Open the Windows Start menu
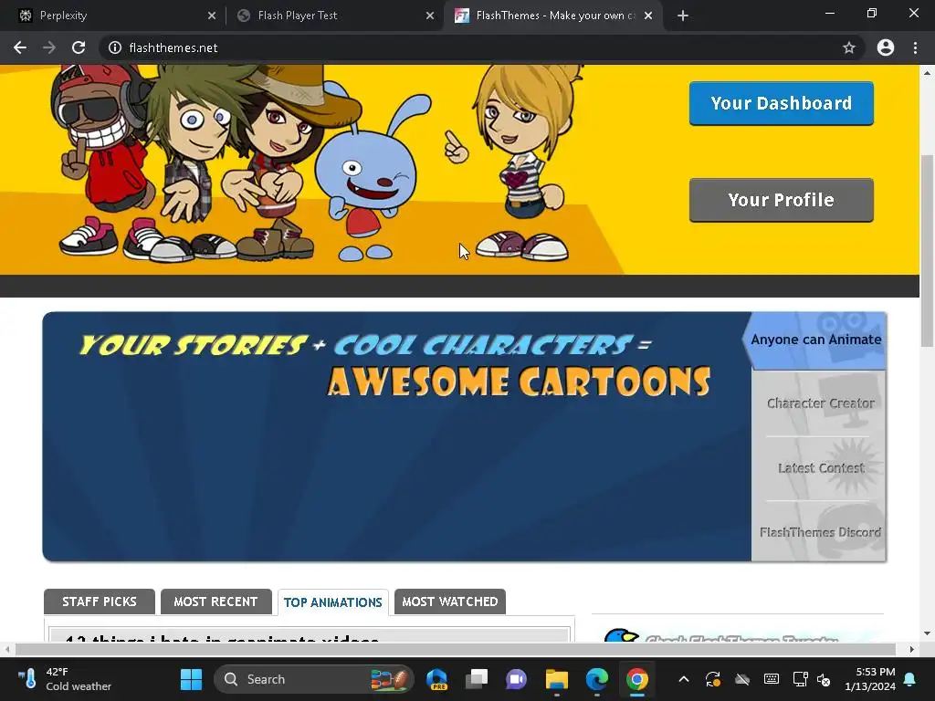The height and width of the screenshot is (701, 935). [x=191, y=679]
